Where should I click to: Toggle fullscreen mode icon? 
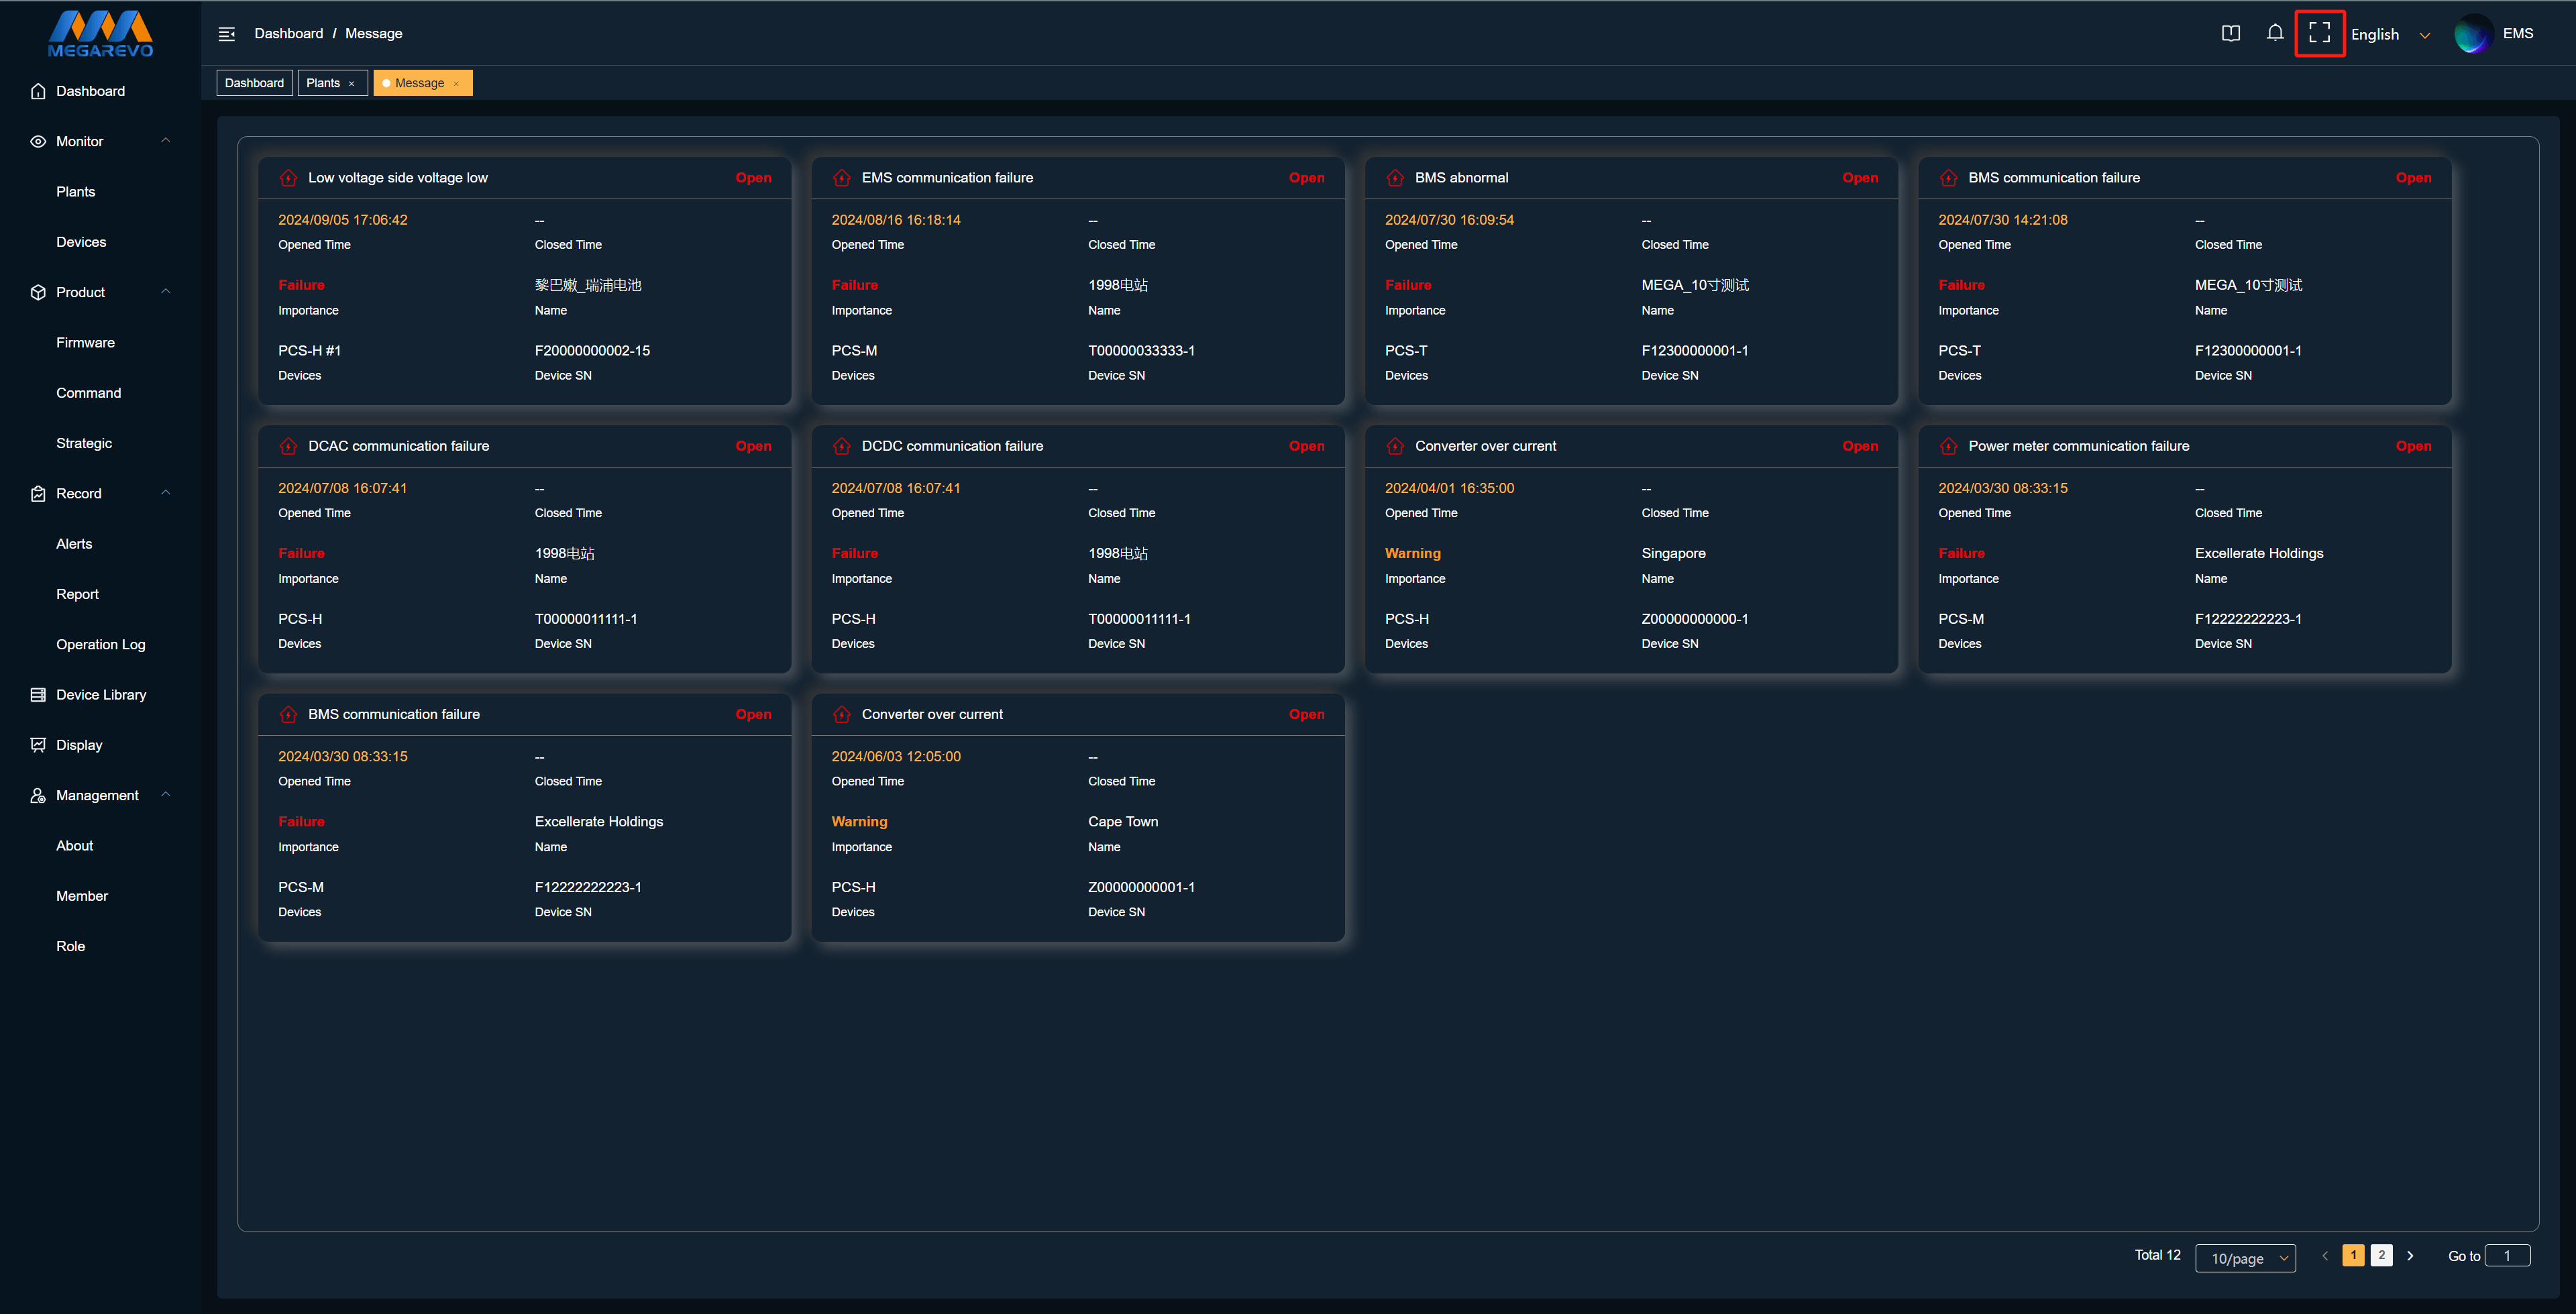tap(2319, 34)
